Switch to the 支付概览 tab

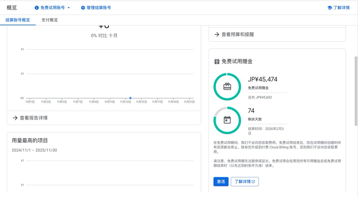(50, 20)
